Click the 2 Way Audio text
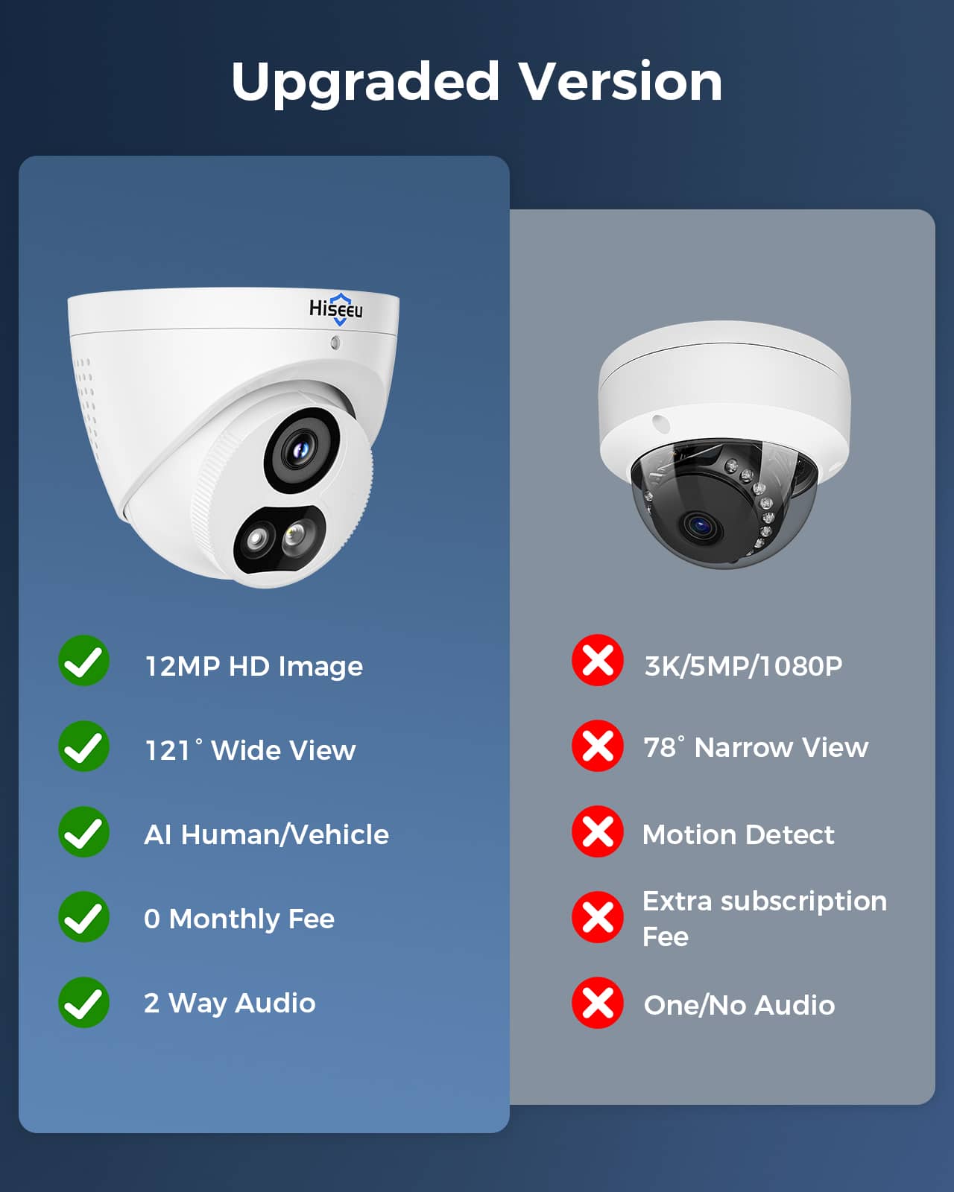This screenshot has height=1192, width=954. pos(230,1004)
